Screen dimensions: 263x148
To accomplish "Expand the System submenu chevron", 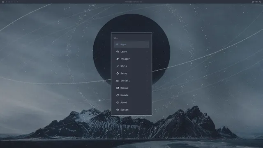I will pos(147,110).
